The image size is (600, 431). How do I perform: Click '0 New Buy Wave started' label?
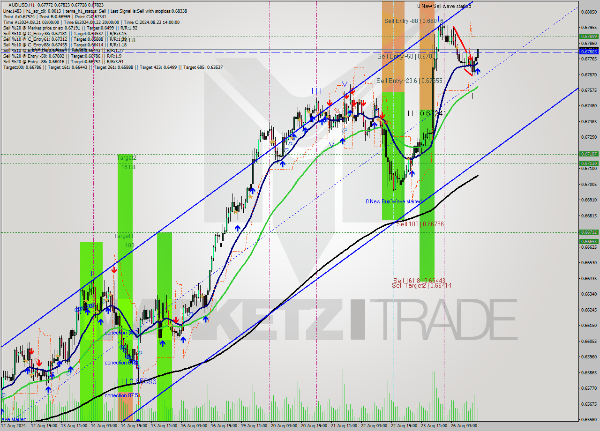394,201
